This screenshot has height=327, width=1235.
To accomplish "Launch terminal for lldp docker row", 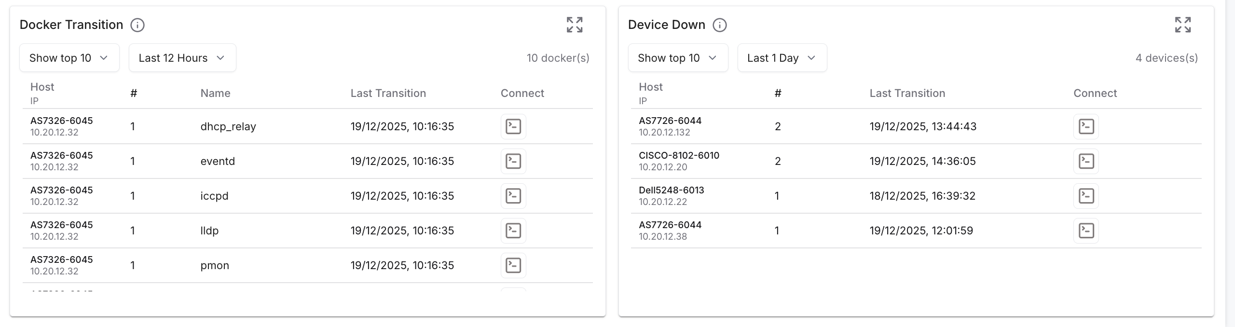I will pyautogui.click(x=513, y=231).
